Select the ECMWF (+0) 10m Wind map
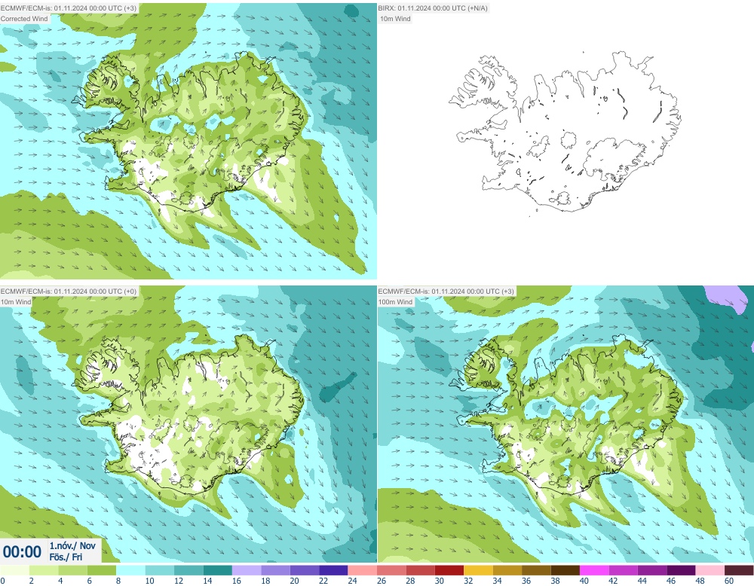Image resolution: width=754 pixels, height=586 pixels. pyautogui.click(x=188, y=424)
